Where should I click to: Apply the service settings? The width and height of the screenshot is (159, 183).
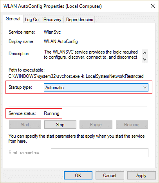click(x=141, y=176)
